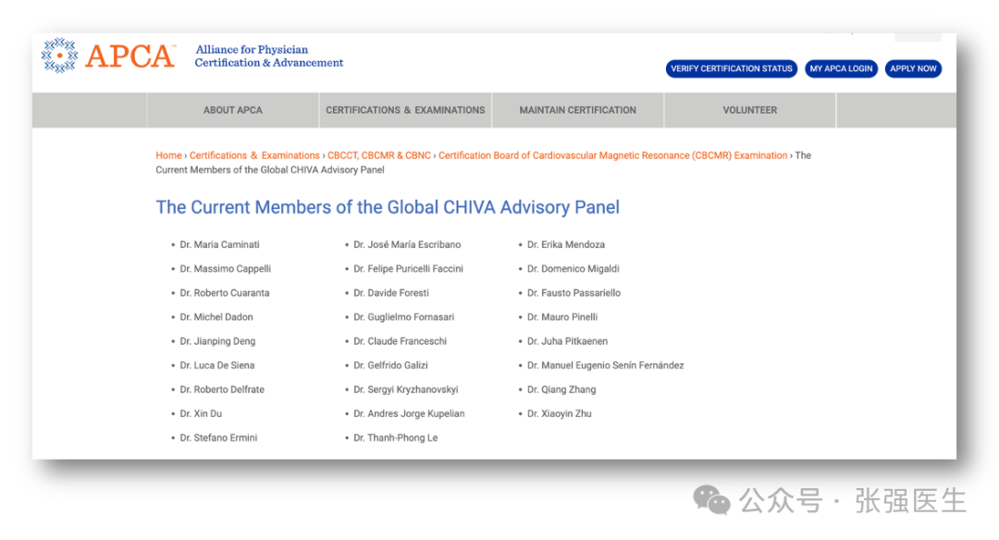
Task: Click Alliance for Physician Certification & Advancement text
Action: [x=269, y=56]
